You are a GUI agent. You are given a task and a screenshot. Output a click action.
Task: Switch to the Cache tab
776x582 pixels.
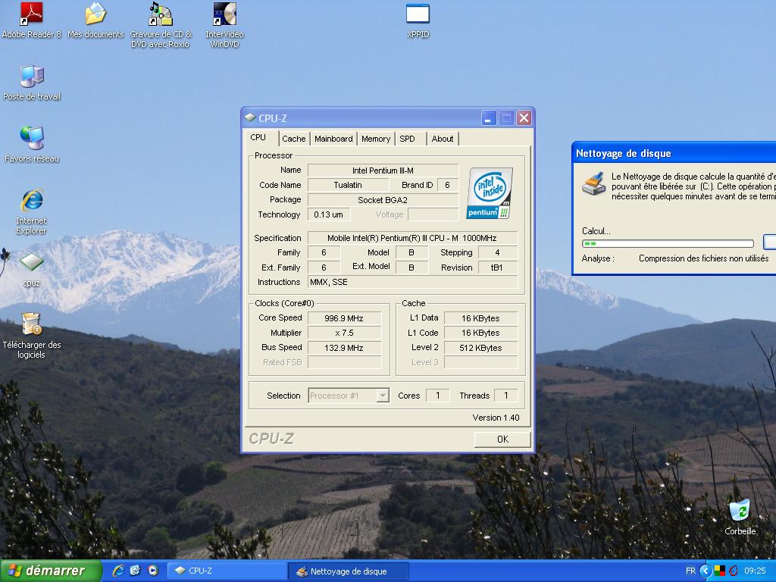[294, 139]
